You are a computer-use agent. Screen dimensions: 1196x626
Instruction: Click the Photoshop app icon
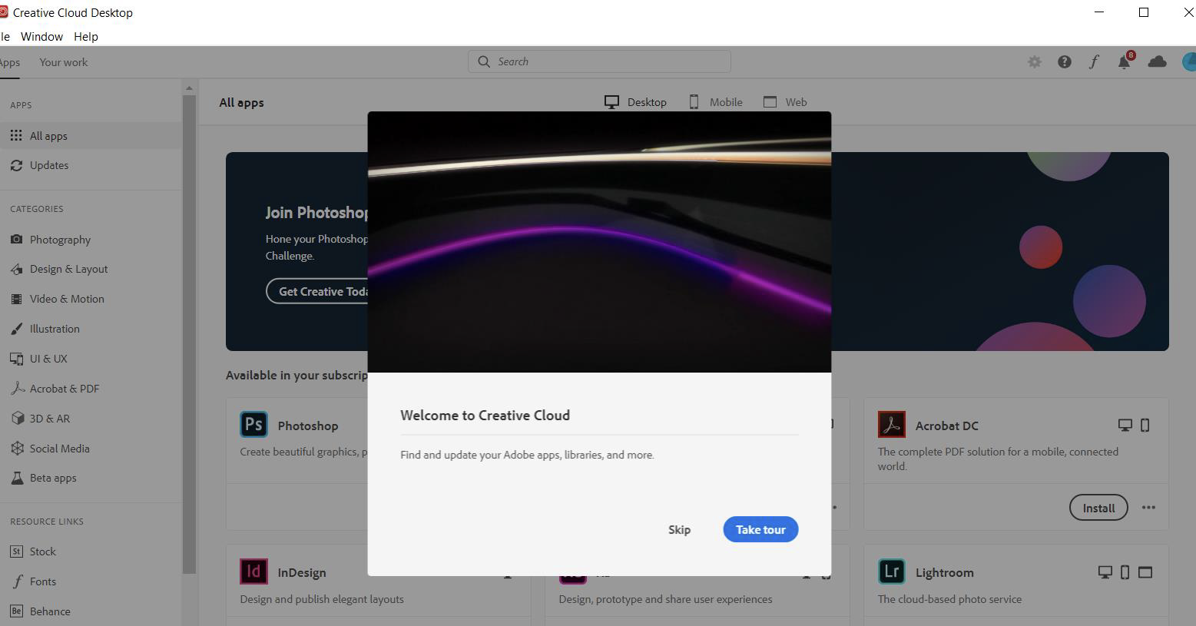[x=253, y=424]
